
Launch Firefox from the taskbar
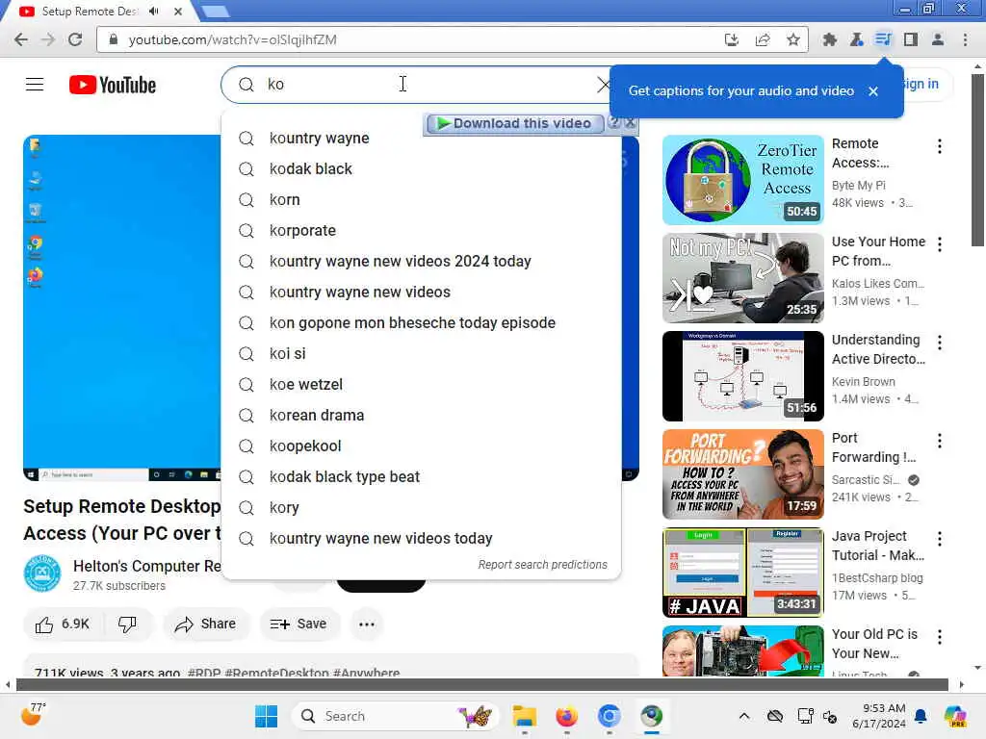pyautogui.click(x=566, y=716)
